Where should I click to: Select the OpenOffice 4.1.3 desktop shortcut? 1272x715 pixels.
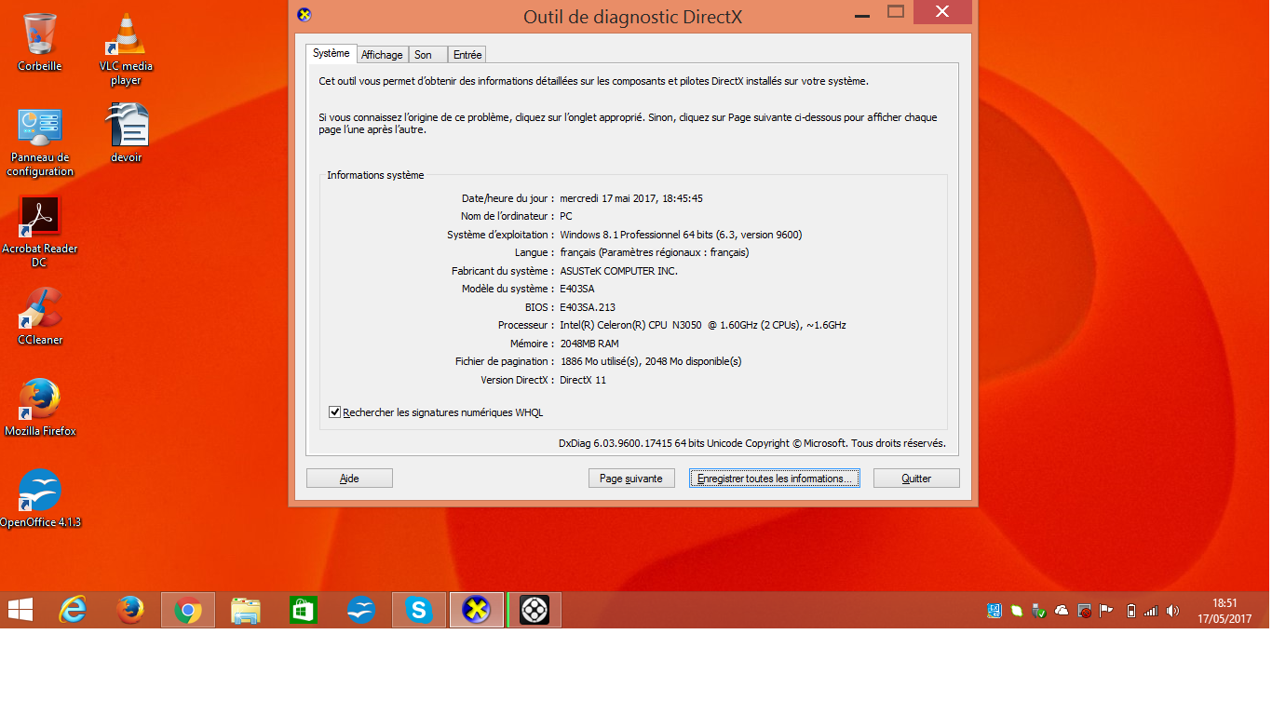click(40, 498)
